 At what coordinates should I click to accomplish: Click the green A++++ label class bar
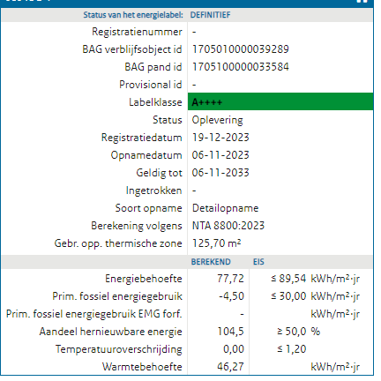coord(280,101)
